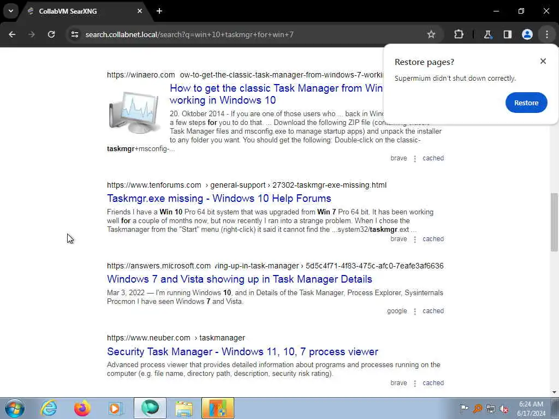Go back to the previous page

click(x=12, y=34)
